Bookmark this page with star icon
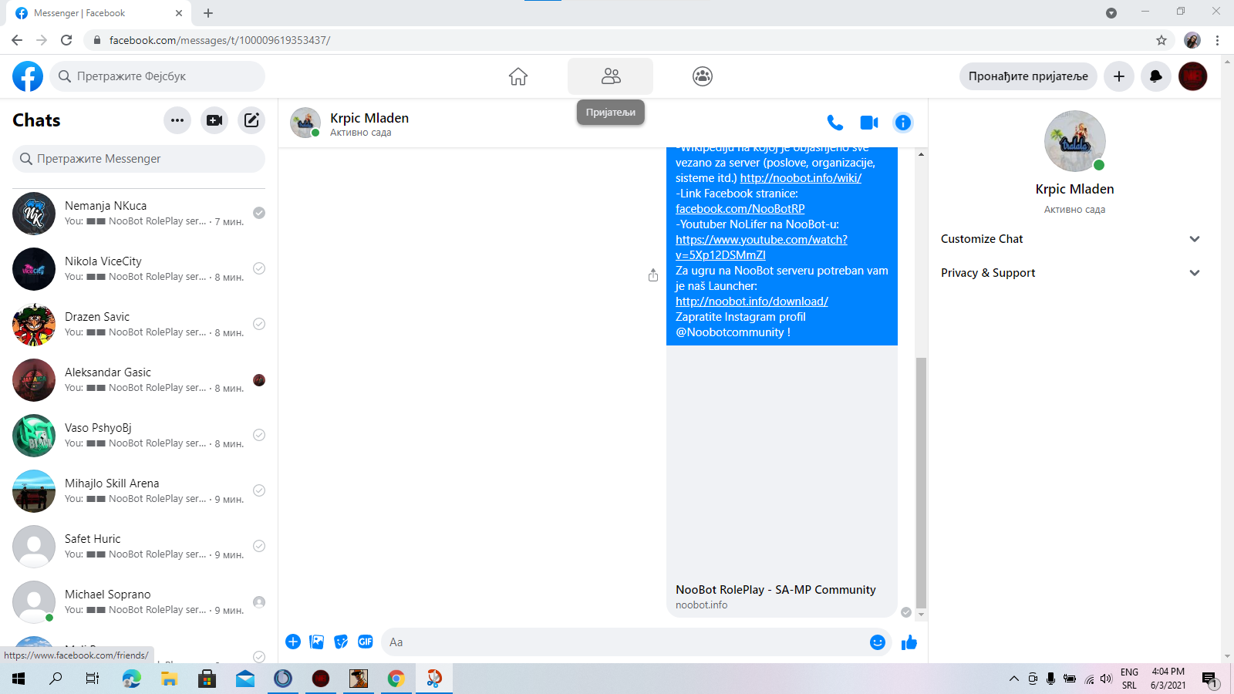Viewport: 1234px width, 694px height. (1162, 40)
